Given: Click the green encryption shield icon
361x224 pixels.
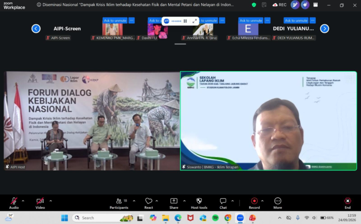Looking at the screenshot, I should 254,5.
